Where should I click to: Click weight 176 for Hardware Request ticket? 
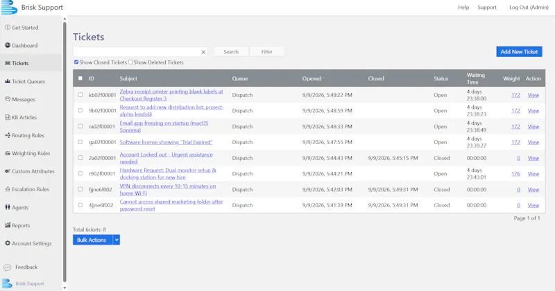(515, 174)
